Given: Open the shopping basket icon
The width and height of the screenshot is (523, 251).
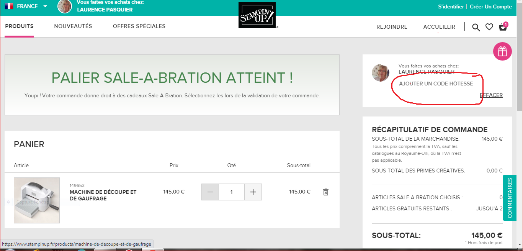Looking at the screenshot, I should pyautogui.click(x=503, y=27).
